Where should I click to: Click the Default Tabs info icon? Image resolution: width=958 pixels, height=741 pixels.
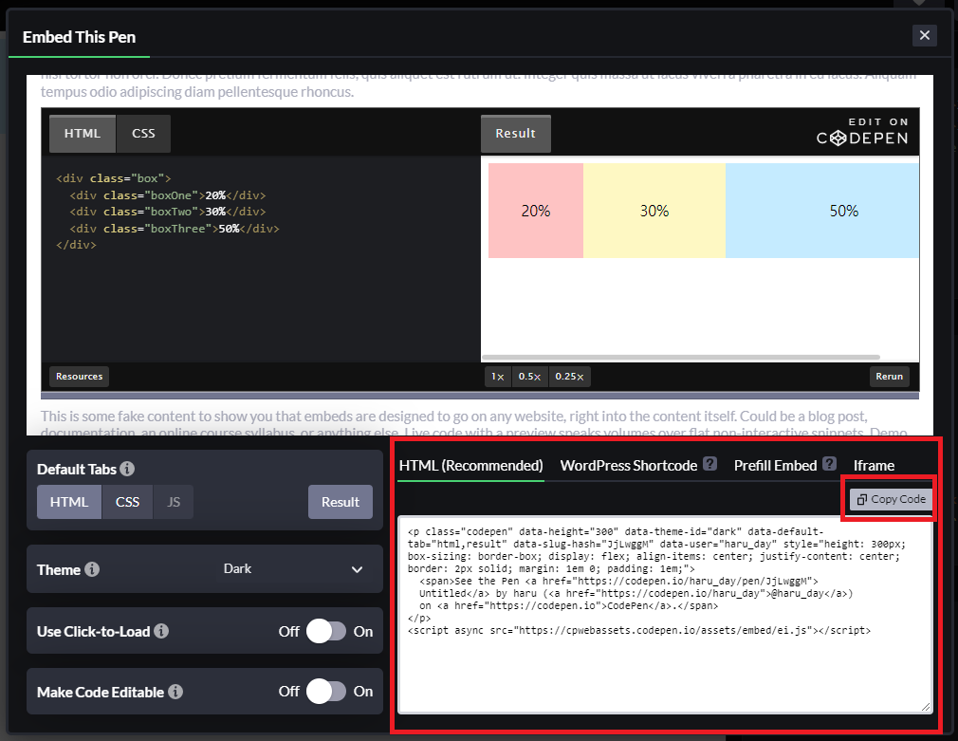click(127, 469)
